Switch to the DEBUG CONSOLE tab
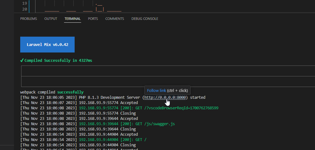 [x=145, y=19]
